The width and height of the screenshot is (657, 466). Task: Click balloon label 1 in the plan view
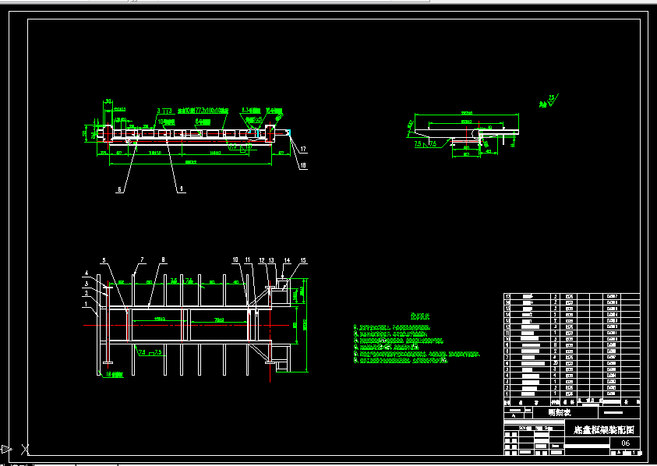tap(87, 304)
